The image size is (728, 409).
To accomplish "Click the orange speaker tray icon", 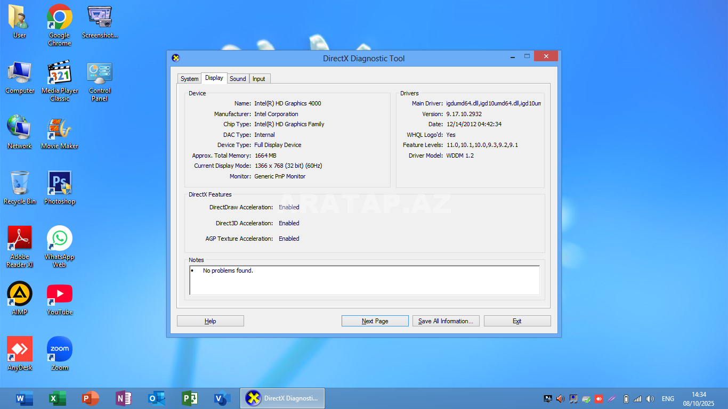I will tap(560, 399).
